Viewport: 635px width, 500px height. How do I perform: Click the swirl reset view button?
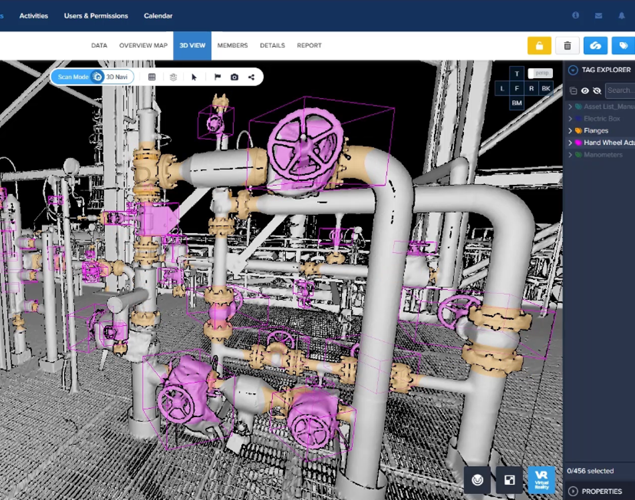pyautogui.click(x=477, y=480)
